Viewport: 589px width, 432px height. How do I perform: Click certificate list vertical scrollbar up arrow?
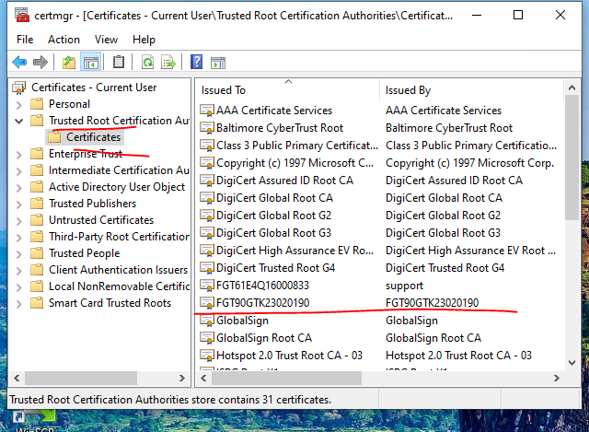pyautogui.click(x=572, y=88)
